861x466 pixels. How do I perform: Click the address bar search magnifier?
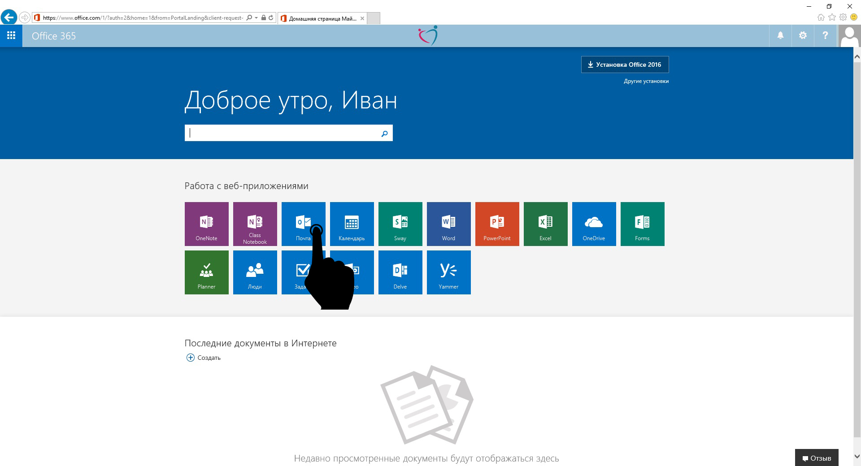(249, 18)
